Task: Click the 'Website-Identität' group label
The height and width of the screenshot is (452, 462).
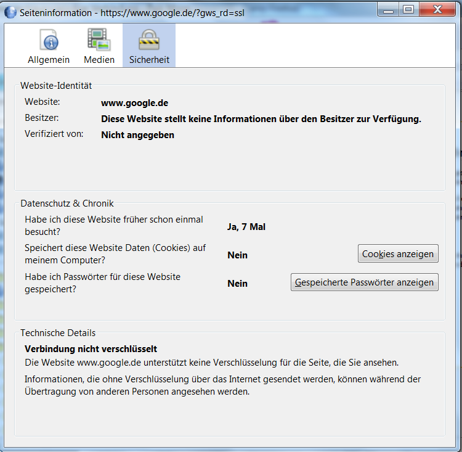Action: pyautogui.click(x=56, y=86)
